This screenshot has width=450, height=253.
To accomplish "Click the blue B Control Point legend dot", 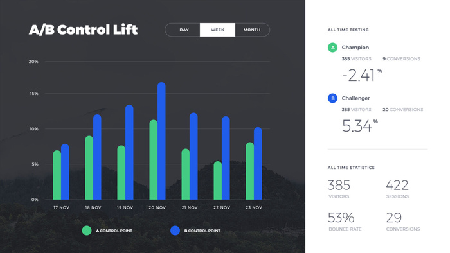I will coord(175,231).
